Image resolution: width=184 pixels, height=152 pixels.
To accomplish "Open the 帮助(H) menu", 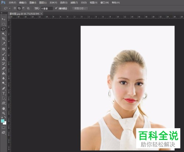I will (x=116, y=3).
